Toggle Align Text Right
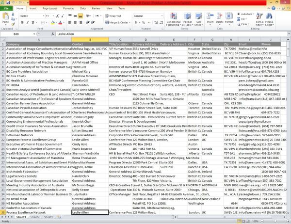The width and height of the screenshot is (291, 224). point(81,22)
